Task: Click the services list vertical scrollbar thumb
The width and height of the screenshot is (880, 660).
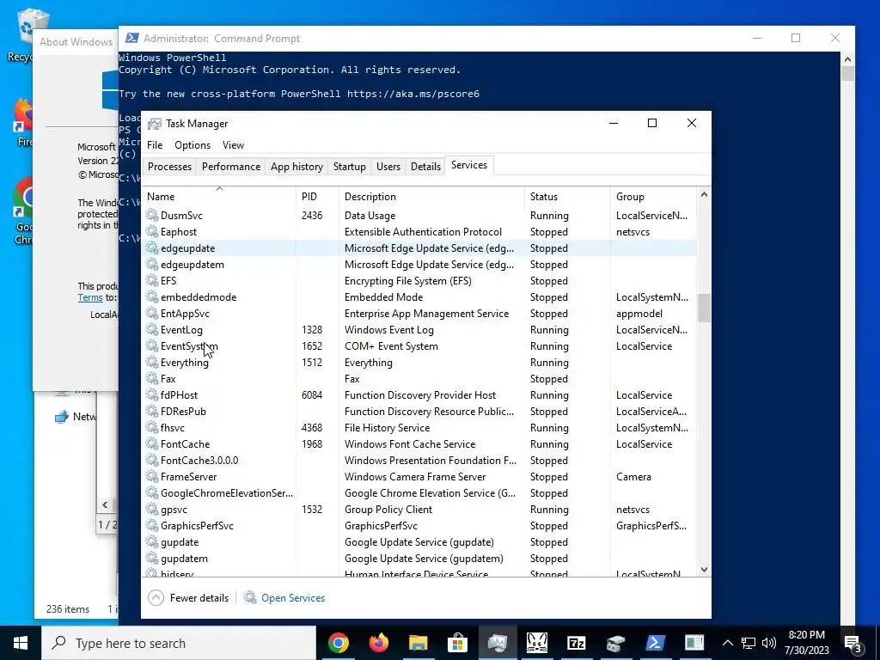Action: tap(704, 309)
